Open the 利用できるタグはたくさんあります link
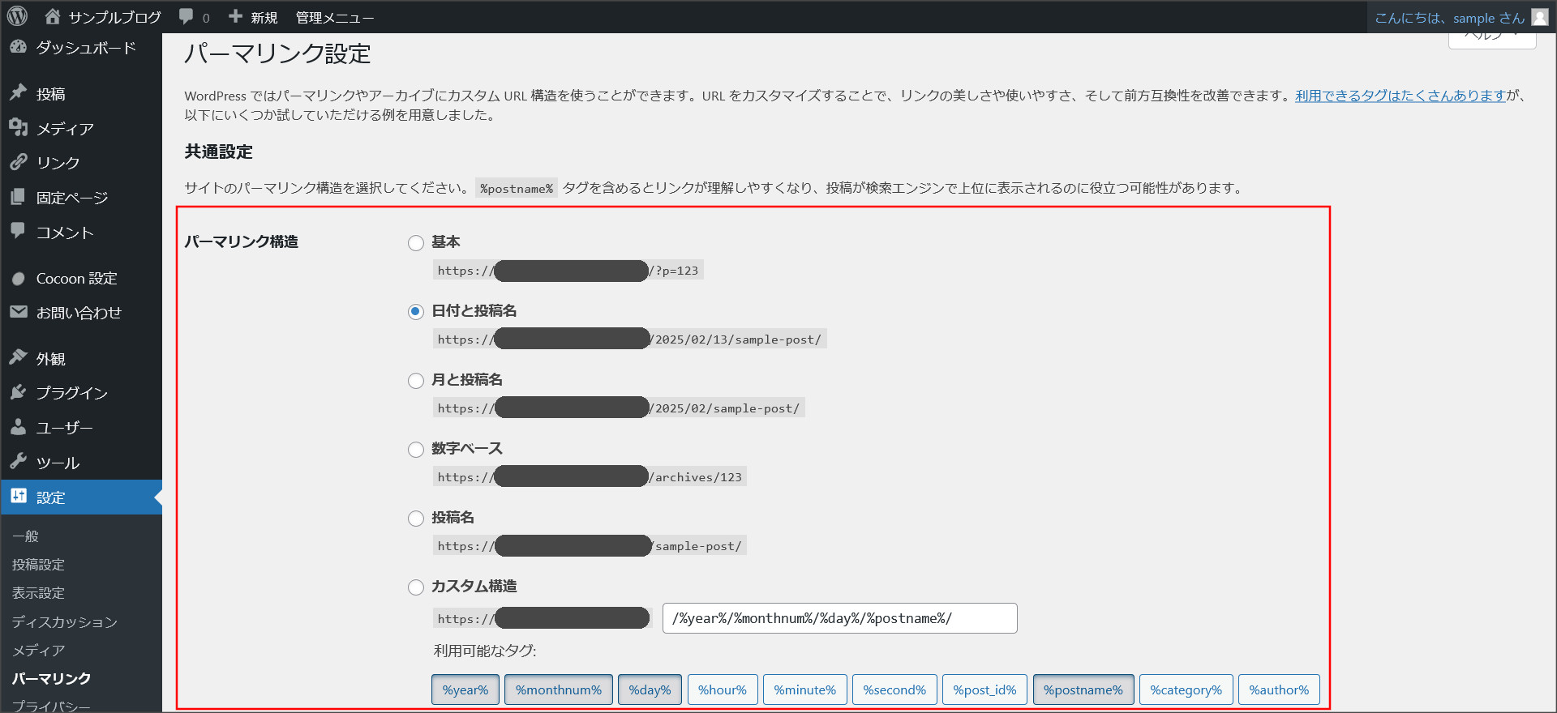 [x=1400, y=96]
